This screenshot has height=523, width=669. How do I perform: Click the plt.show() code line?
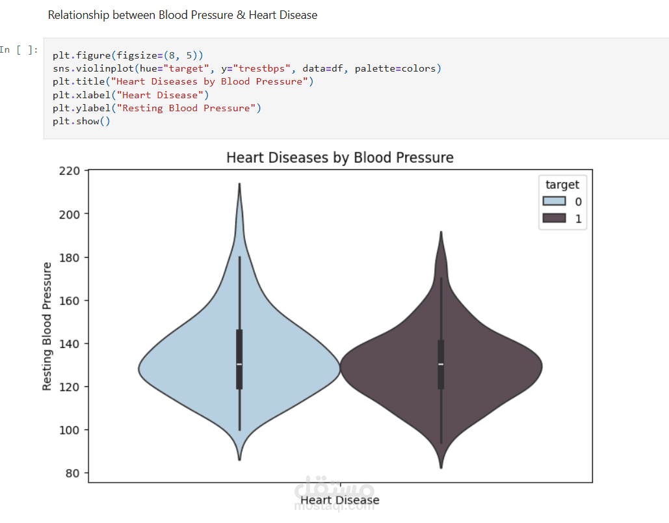pyautogui.click(x=82, y=121)
